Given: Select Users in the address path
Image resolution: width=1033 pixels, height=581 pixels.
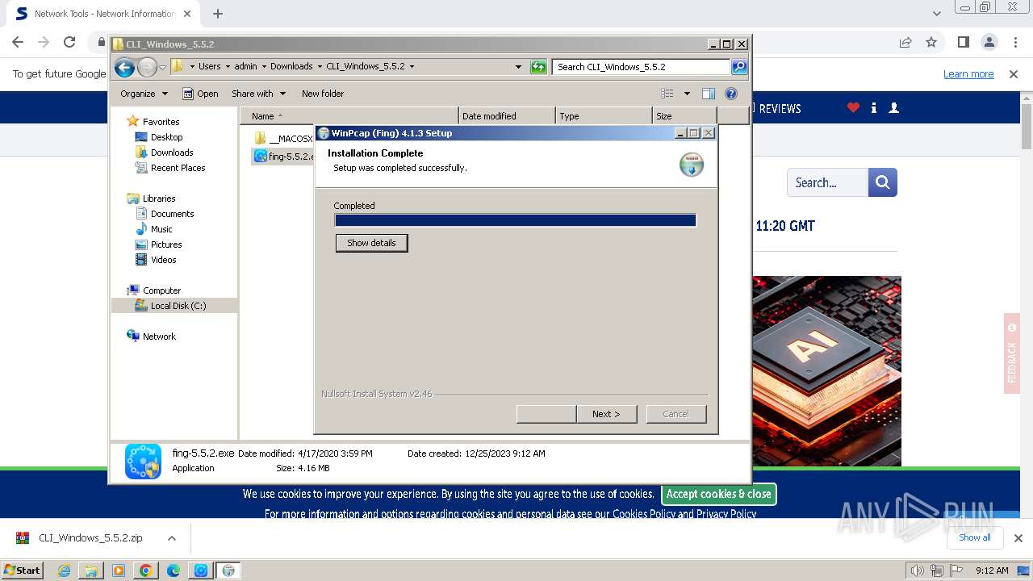Looking at the screenshot, I should [209, 67].
